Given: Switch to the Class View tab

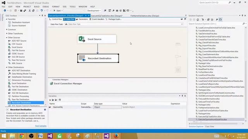Looking at the screenshot, I should click(209, 127).
